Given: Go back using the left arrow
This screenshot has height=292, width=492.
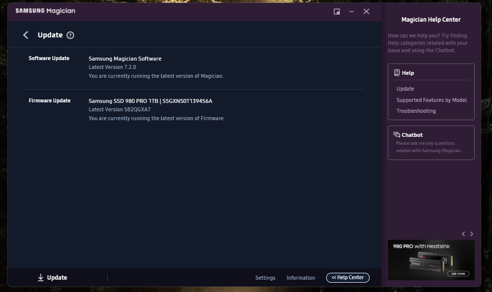Looking at the screenshot, I should point(26,35).
